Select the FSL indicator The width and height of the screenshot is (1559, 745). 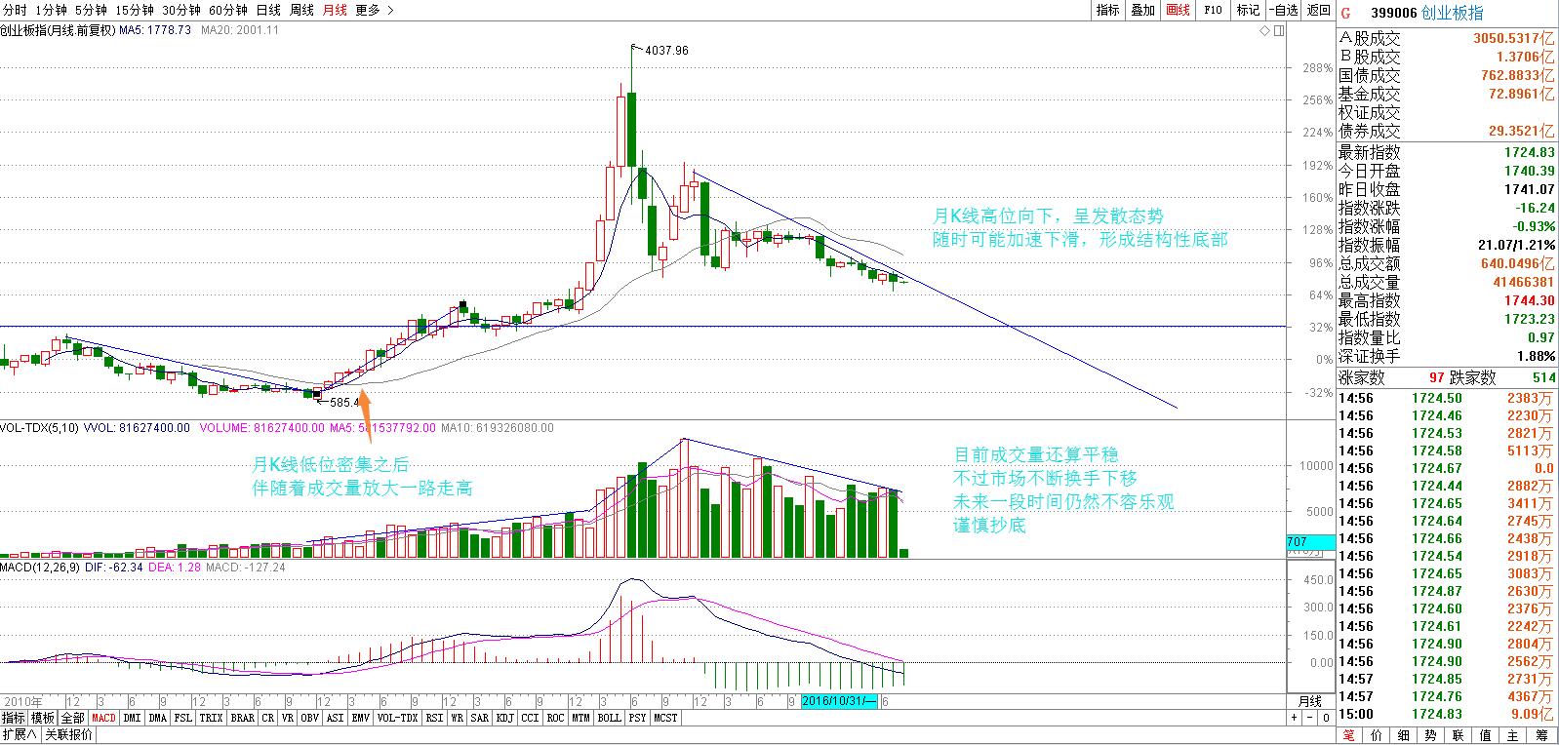click(x=183, y=718)
